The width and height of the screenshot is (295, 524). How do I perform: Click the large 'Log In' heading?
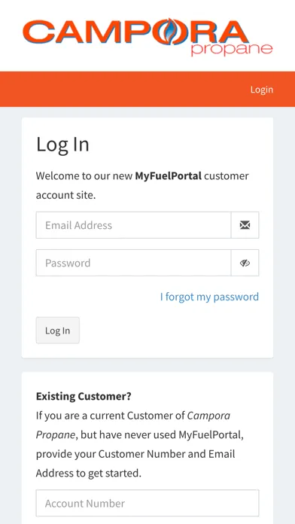coord(62,145)
